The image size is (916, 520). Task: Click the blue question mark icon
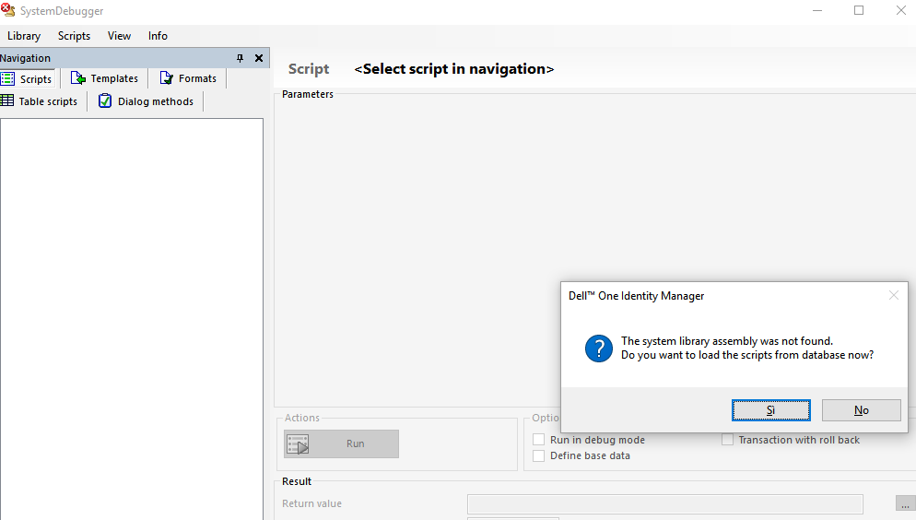pyautogui.click(x=599, y=349)
